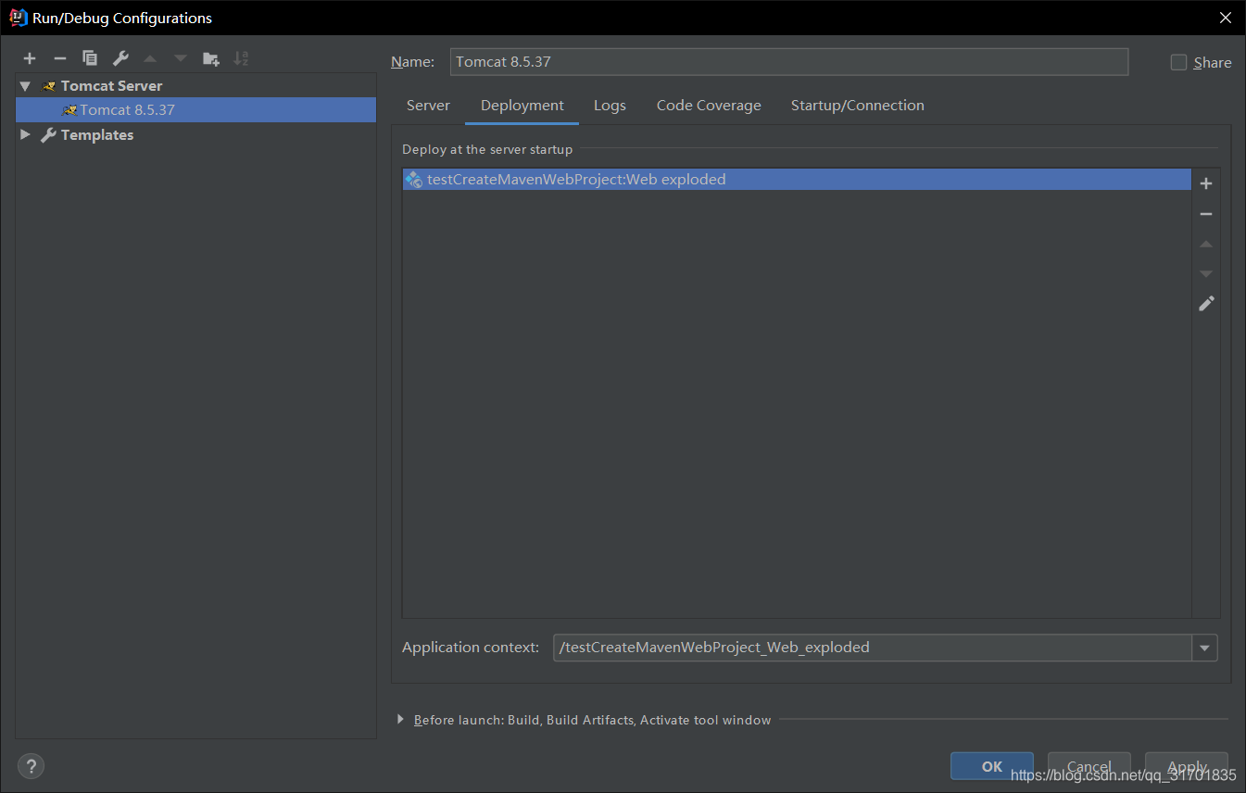
Task: Select the Deployment tab
Action: (x=522, y=106)
